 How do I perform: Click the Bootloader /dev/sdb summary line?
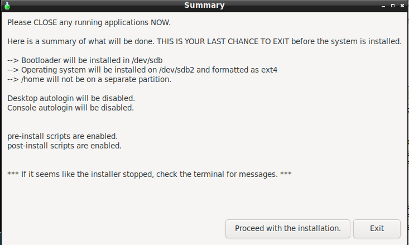tap(85, 60)
